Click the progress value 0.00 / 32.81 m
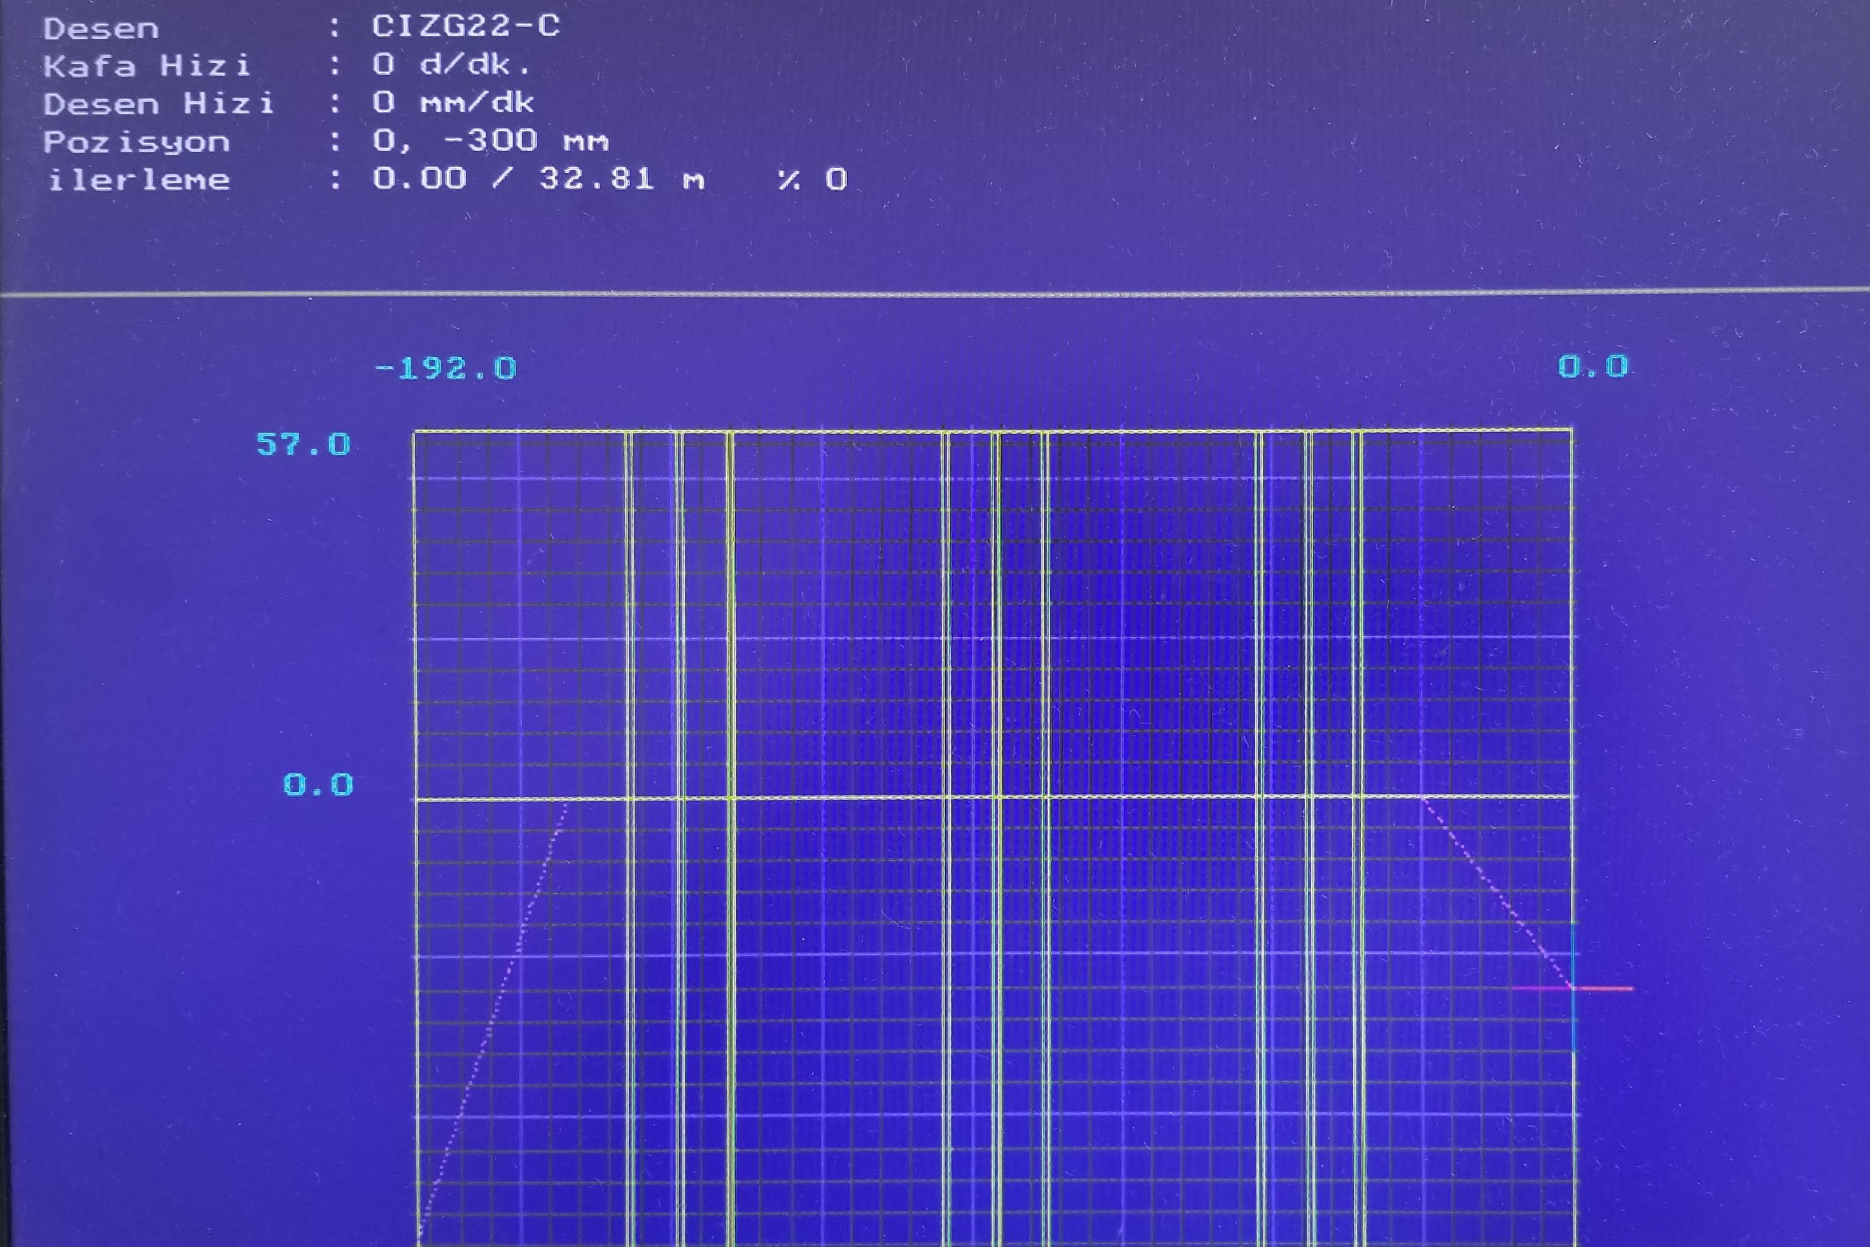This screenshot has height=1247, width=1870. tap(538, 178)
